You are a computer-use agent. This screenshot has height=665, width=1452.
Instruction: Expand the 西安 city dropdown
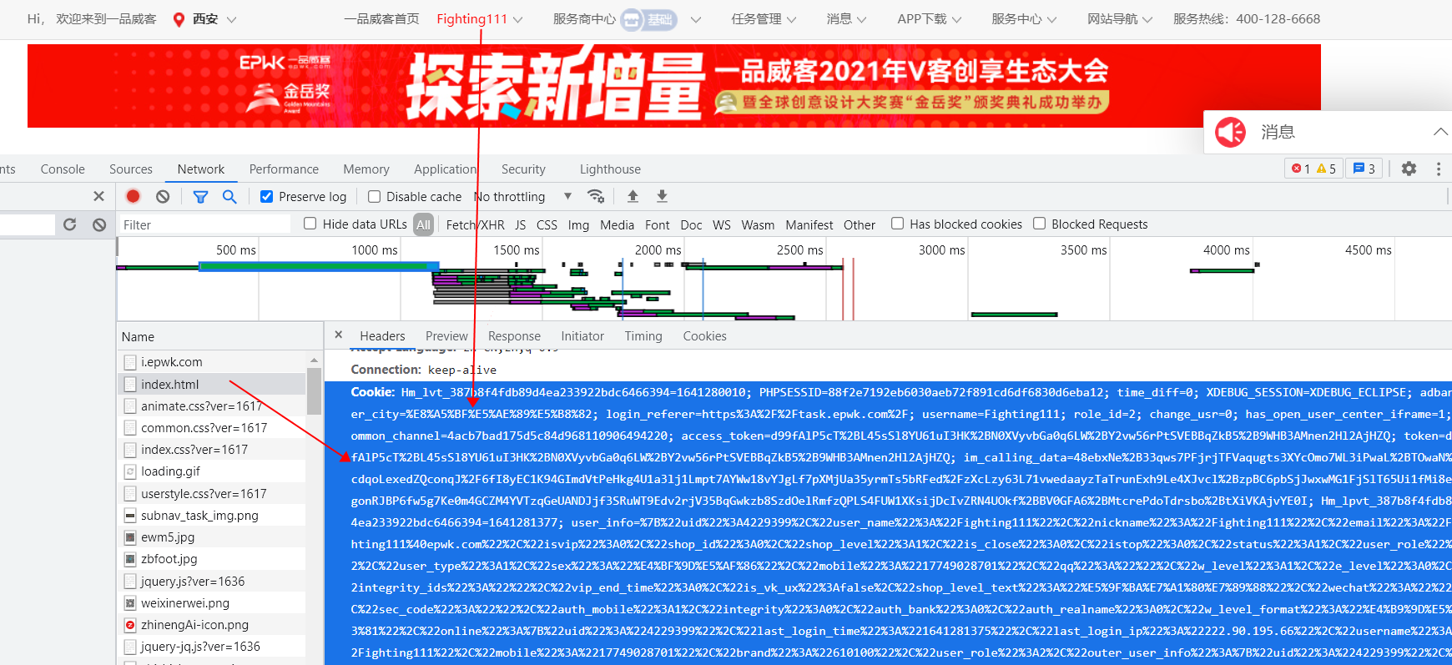(232, 19)
